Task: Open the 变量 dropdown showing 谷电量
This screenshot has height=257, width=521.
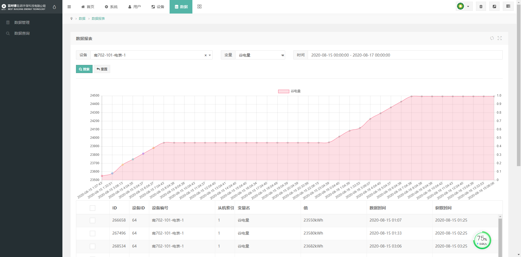Action: (260, 55)
